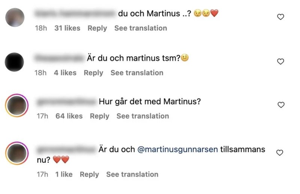The width and height of the screenshot is (300, 194).
Task: Reply to the comment with 64 likes
Action: click(99, 116)
